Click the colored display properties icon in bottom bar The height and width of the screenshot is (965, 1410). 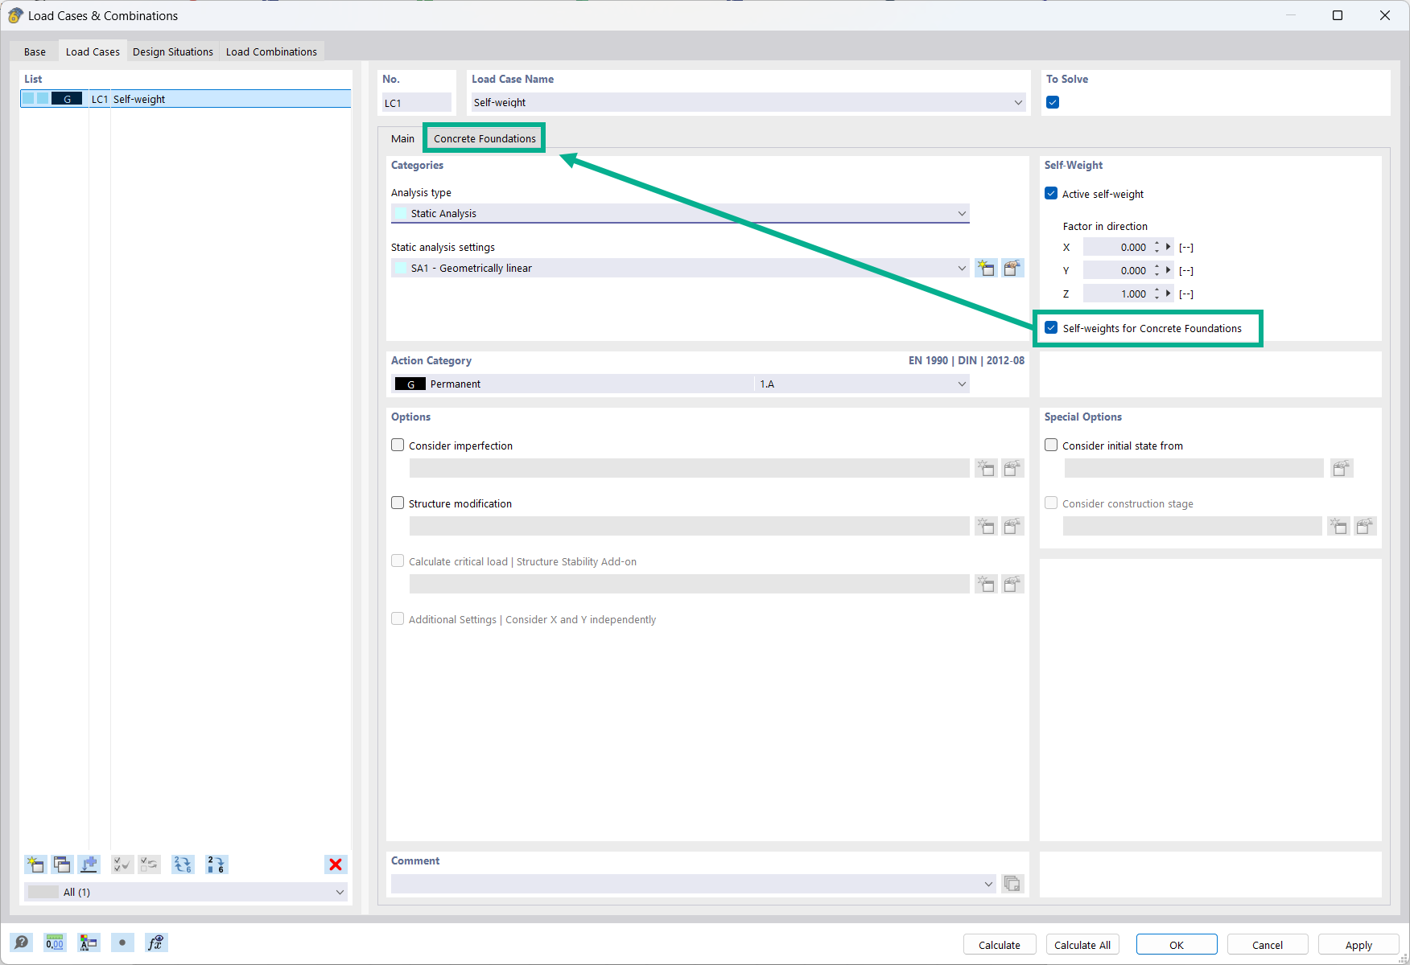point(89,942)
